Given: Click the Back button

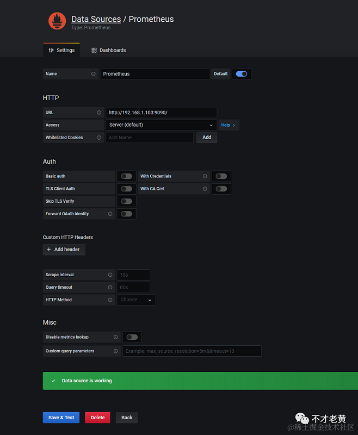Looking at the screenshot, I should (127, 418).
